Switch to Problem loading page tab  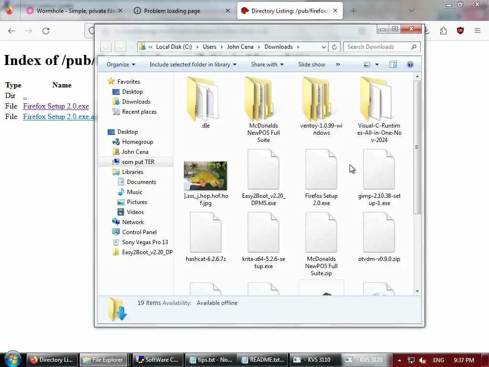(182, 11)
